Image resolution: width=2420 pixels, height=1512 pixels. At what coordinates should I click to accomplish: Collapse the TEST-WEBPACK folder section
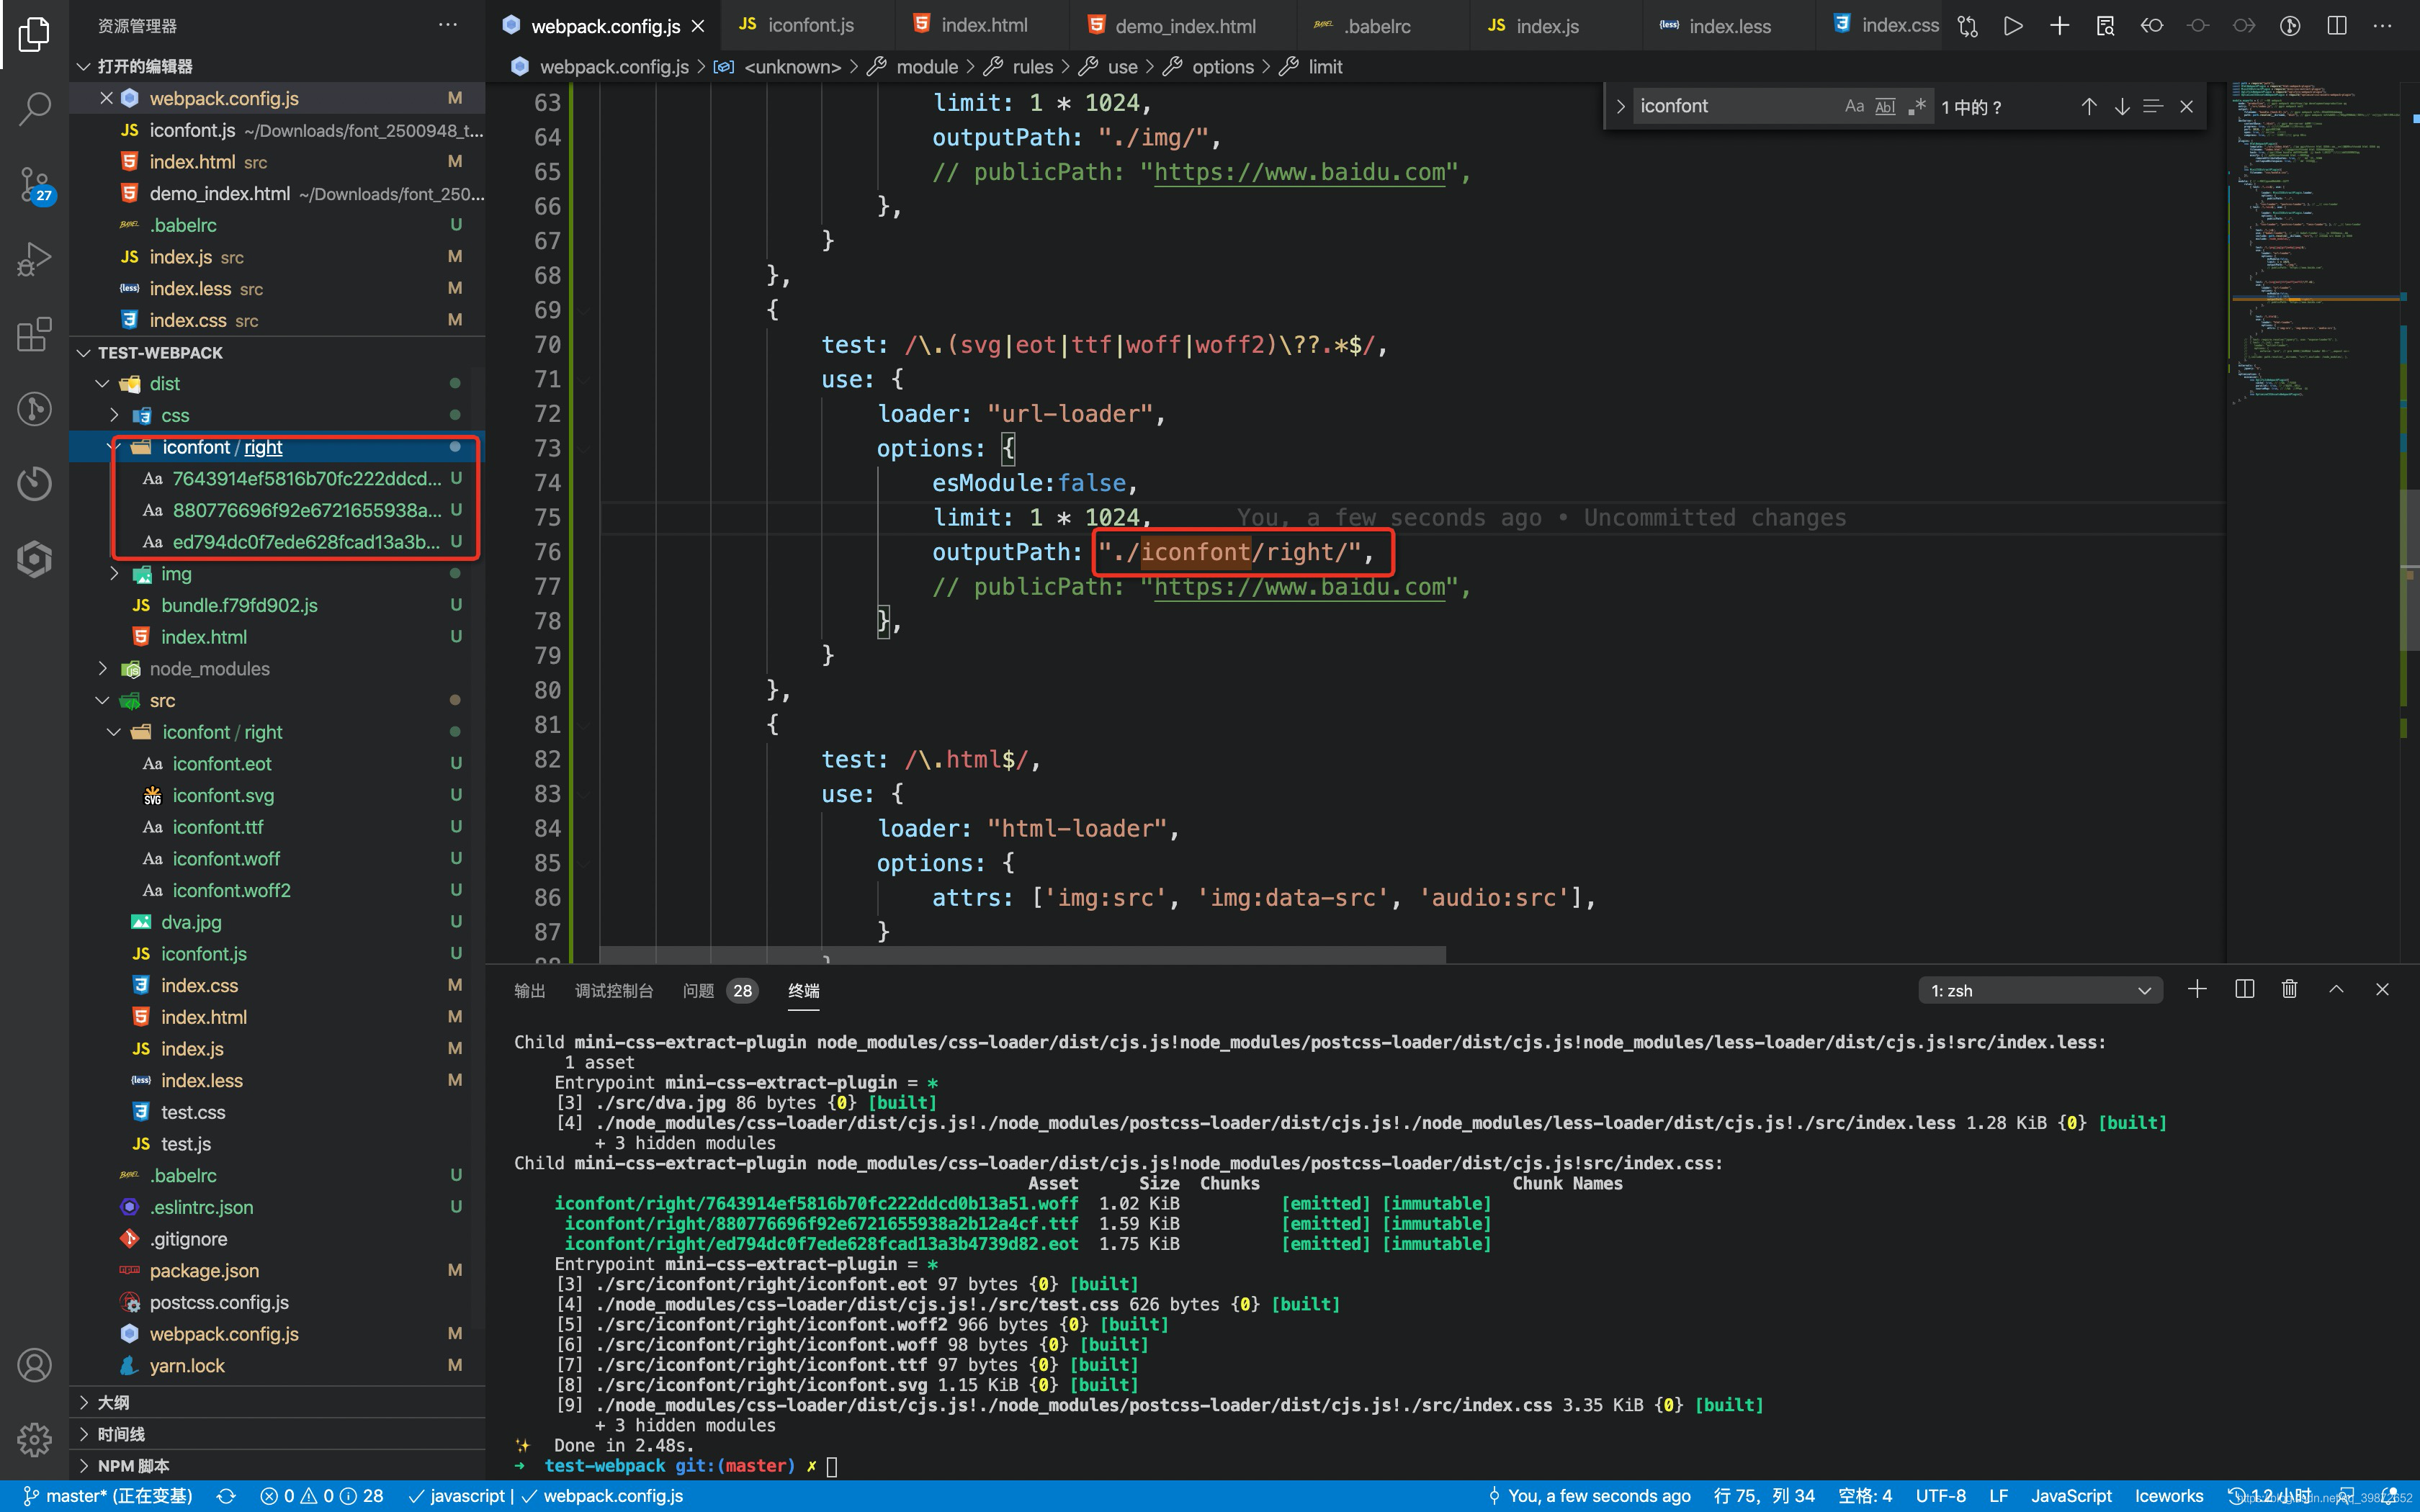[x=84, y=353]
